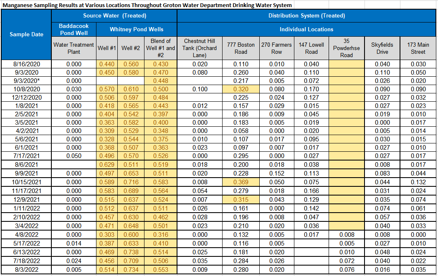Image resolution: width=438 pixels, height=276 pixels.
Task: Click the 173 Main Street column header
Action: 418,48
